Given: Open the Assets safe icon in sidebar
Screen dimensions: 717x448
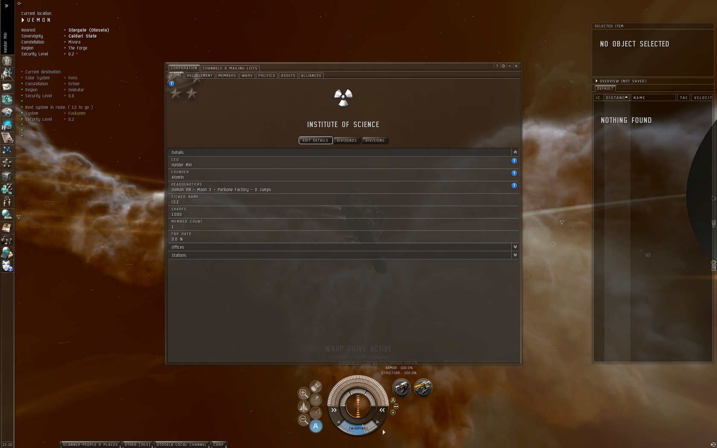Looking at the screenshot, I should click(x=7, y=176).
